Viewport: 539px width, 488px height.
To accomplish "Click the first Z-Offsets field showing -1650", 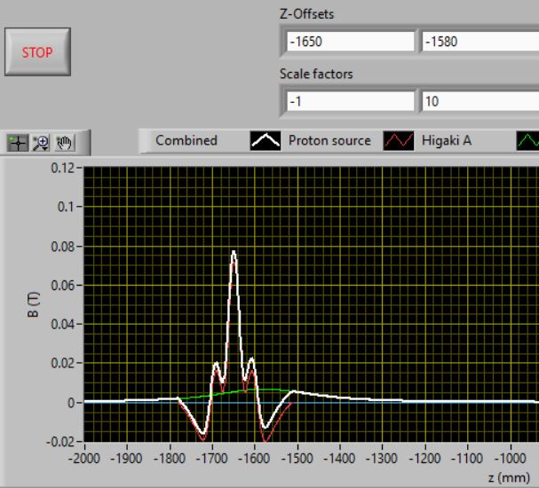I will [349, 42].
